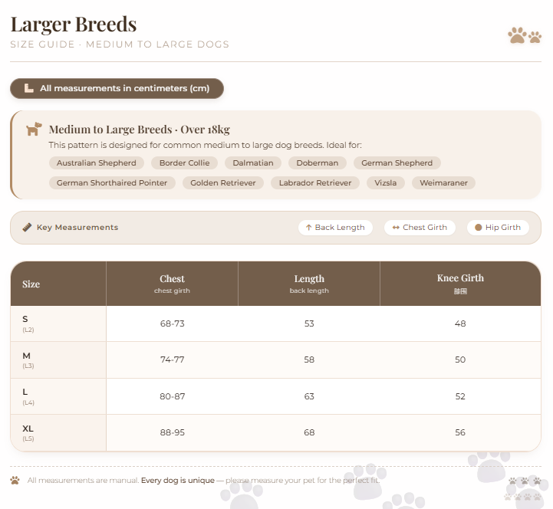Click the Every dog is unique footer text

click(178, 480)
